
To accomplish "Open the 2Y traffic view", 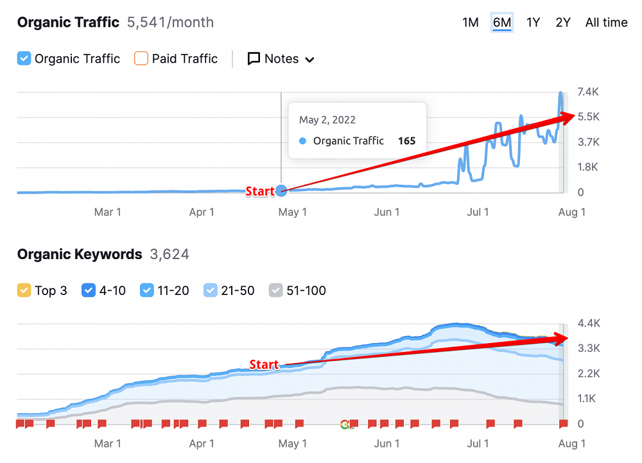I will (x=562, y=22).
